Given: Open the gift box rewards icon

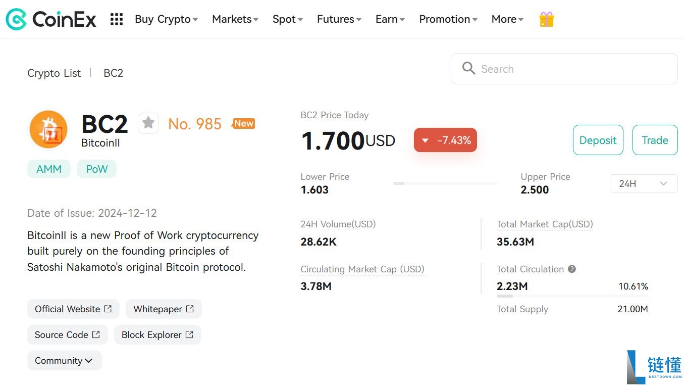Looking at the screenshot, I should pyautogui.click(x=546, y=19).
